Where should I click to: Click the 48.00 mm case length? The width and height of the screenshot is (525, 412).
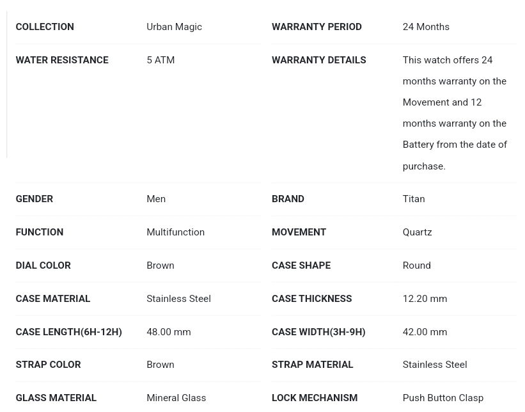pyautogui.click(x=168, y=332)
